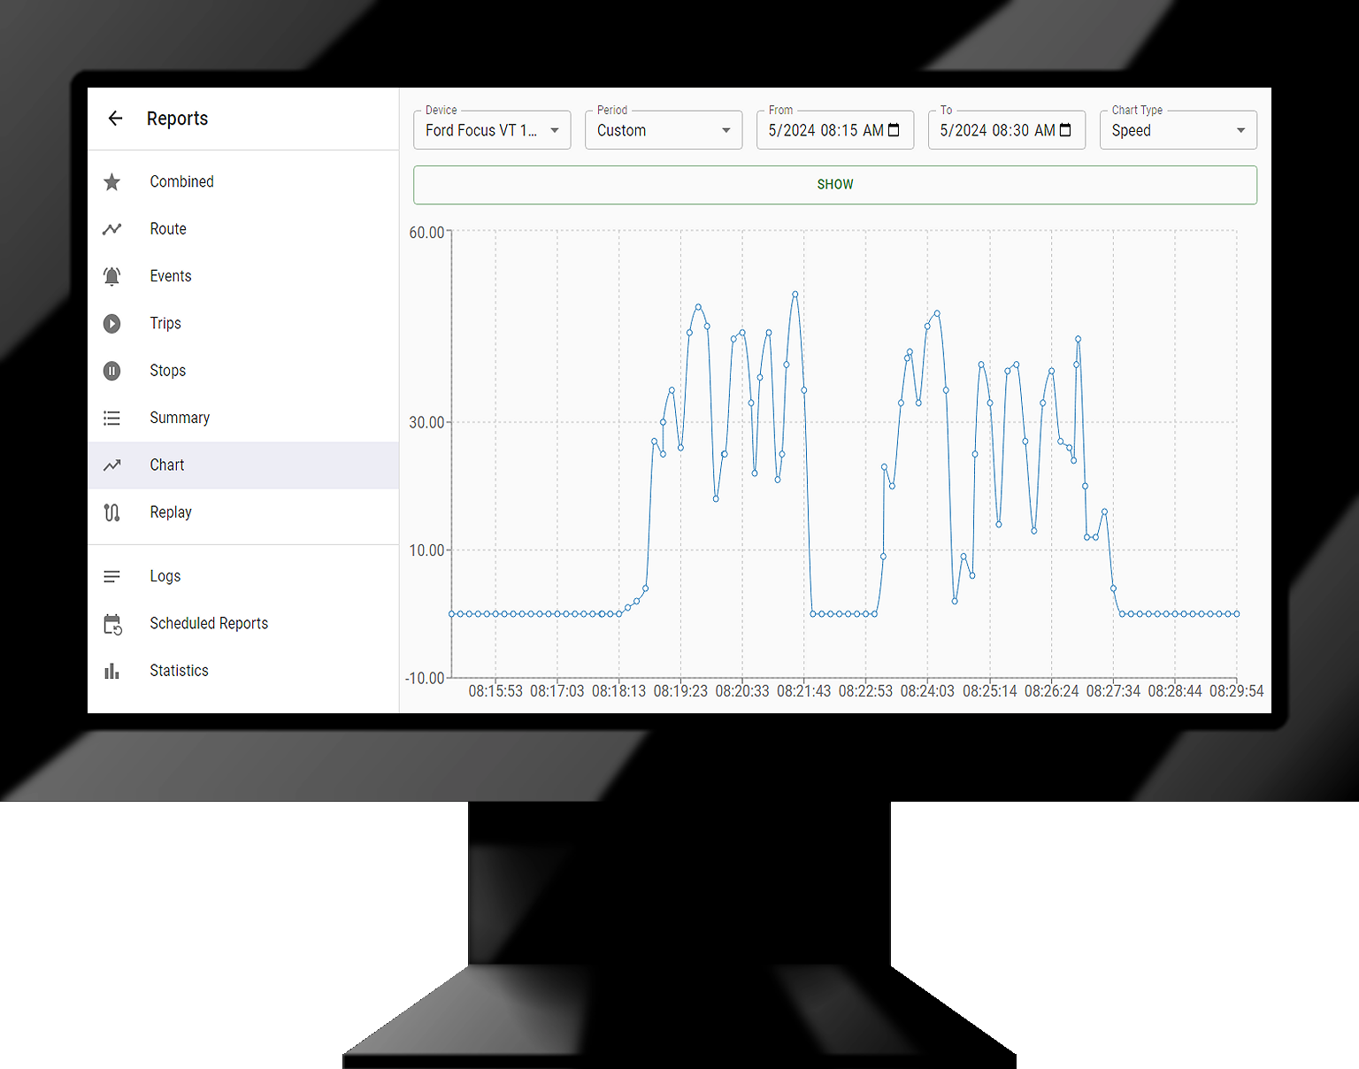
Task: Click the Route polyline icon
Action: click(111, 229)
